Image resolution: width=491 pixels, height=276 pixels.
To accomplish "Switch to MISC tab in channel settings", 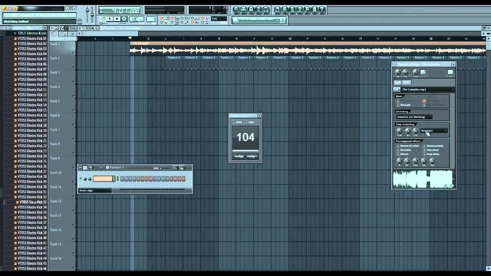I will click(x=407, y=82).
